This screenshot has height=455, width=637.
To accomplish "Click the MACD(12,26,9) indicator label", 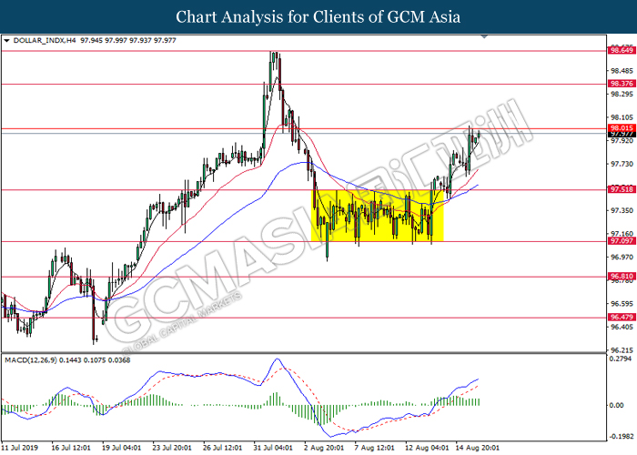I will pos(31,360).
